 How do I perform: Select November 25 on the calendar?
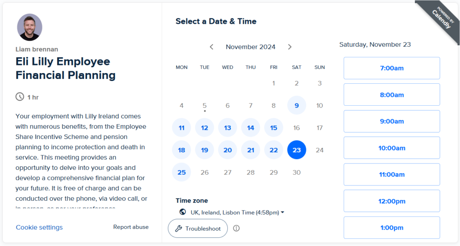click(181, 173)
